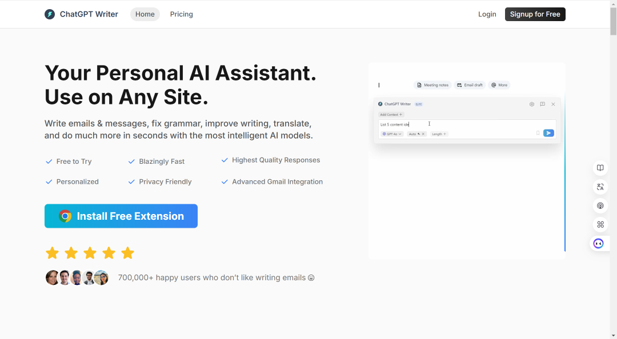Focus the prompt field reading List 5 content
This screenshot has width=617, height=339.
467,124
